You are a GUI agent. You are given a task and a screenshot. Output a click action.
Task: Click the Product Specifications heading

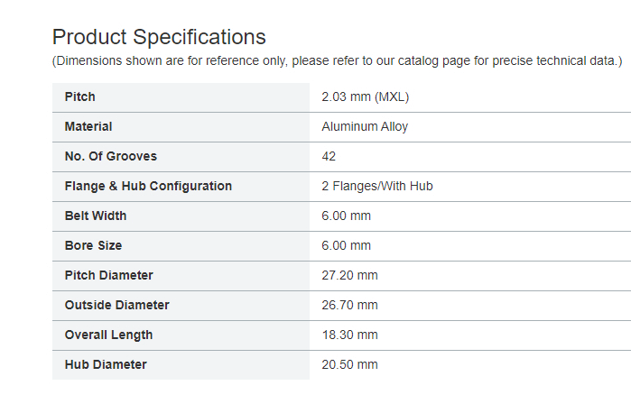point(159,37)
